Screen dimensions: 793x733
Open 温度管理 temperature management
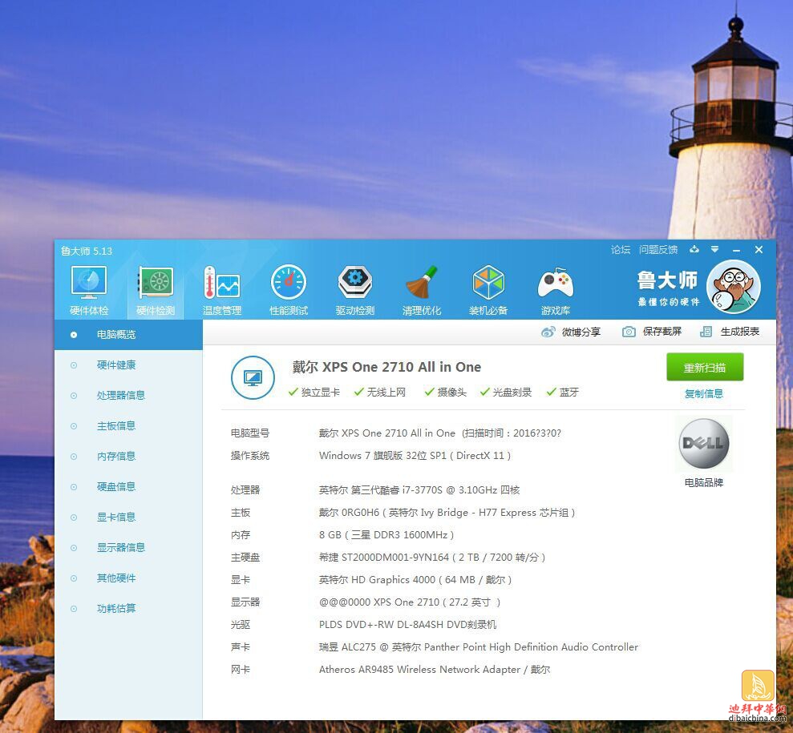tap(222, 291)
